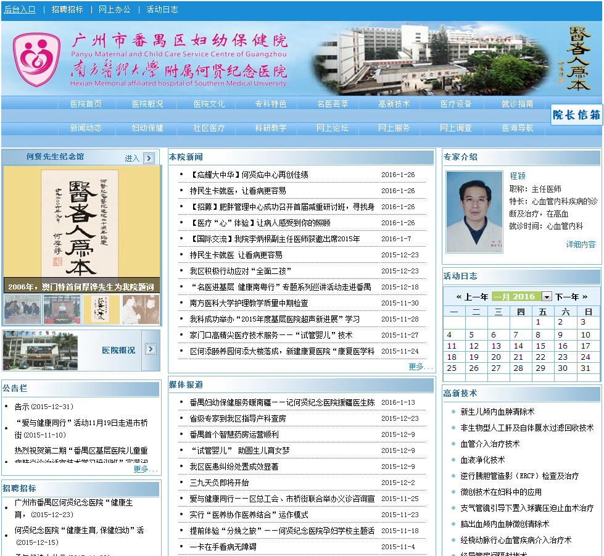Go to previous year with « 上一年

point(472,297)
